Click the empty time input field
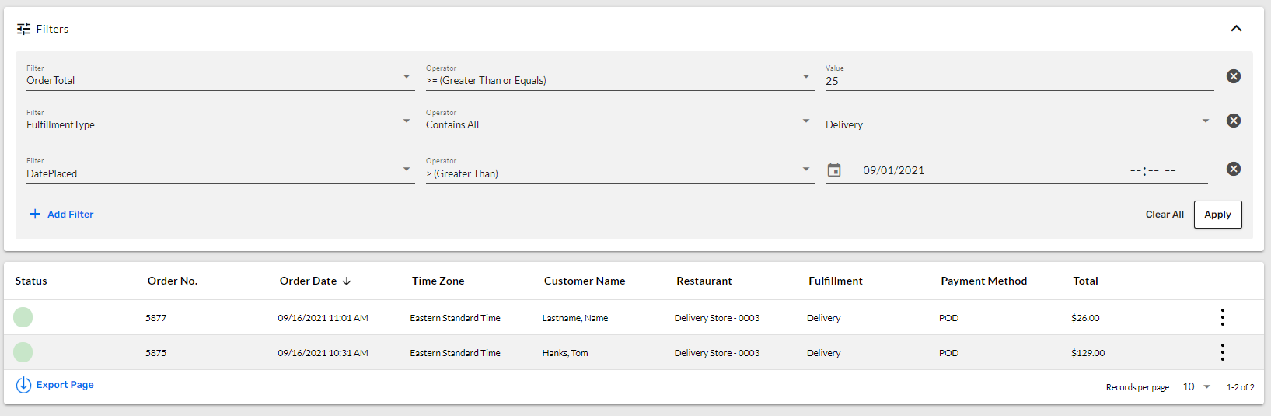 tap(1153, 170)
